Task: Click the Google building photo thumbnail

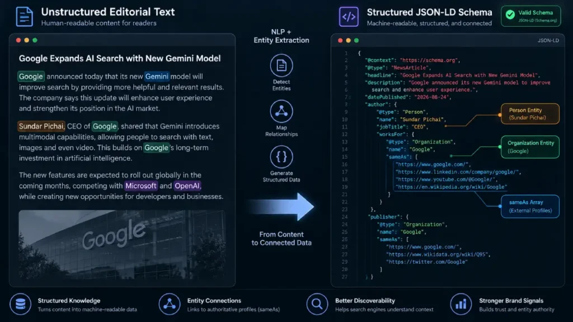Action: pos(122,244)
